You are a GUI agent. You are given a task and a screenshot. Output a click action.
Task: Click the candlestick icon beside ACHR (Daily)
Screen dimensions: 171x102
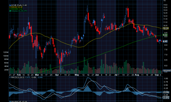click(x=10, y=5)
